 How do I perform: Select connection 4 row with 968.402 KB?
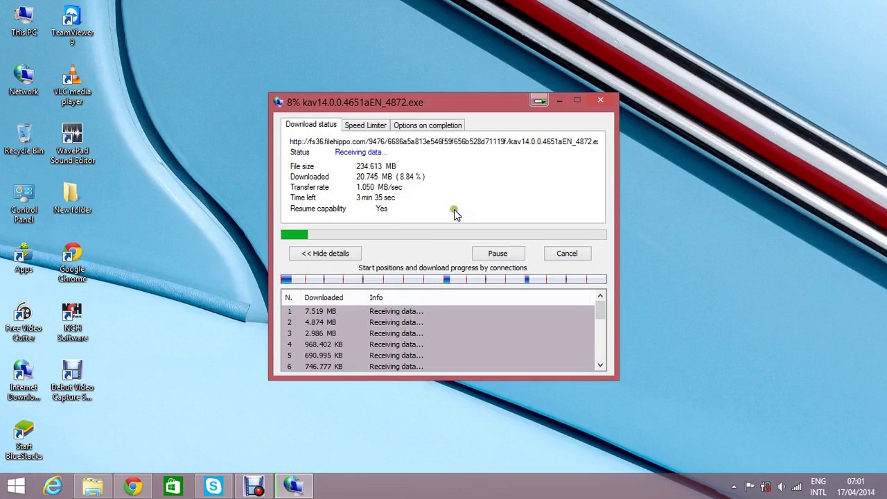point(438,344)
